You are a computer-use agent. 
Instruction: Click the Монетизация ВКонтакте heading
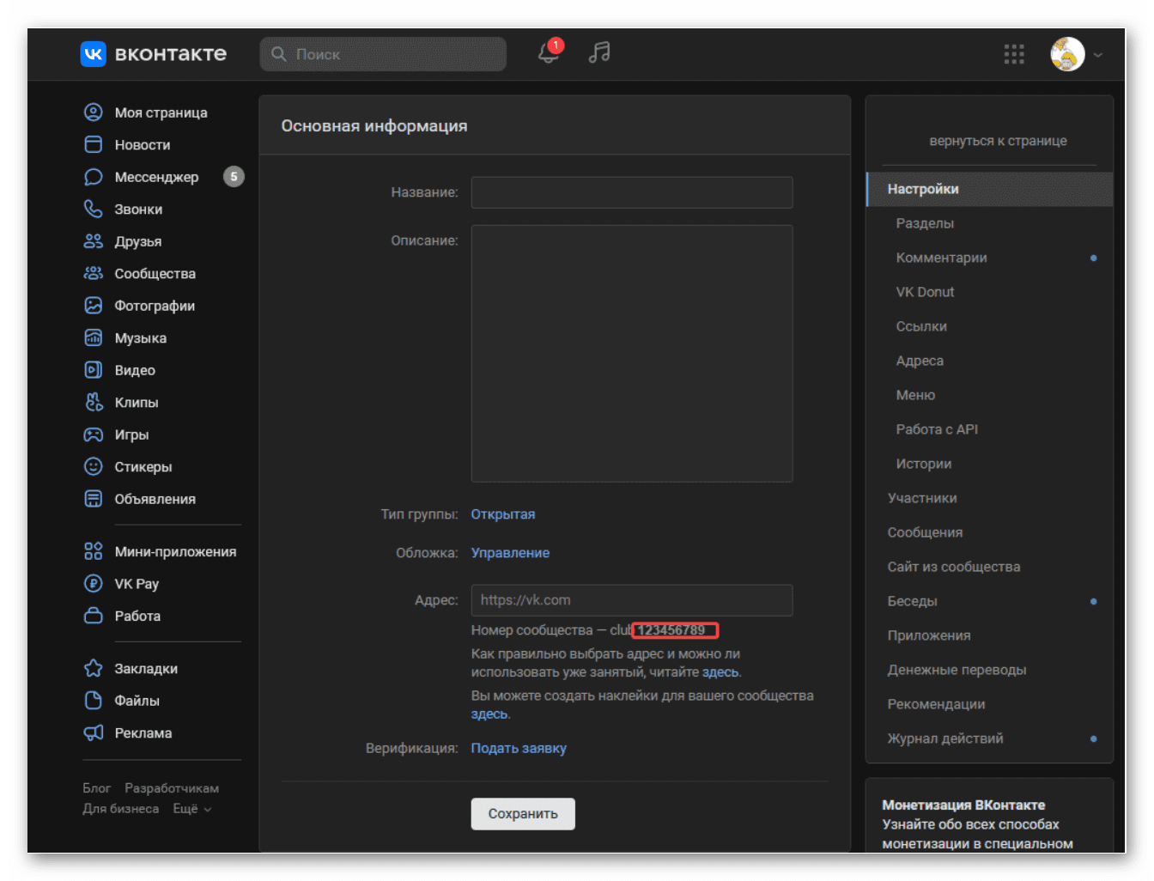(963, 805)
